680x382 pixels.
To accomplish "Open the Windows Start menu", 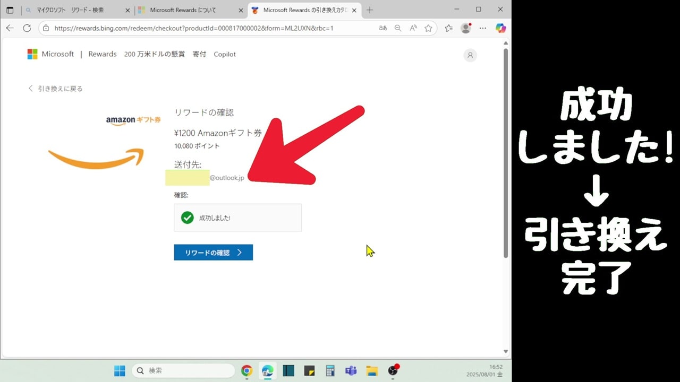I will pos(120,371).
